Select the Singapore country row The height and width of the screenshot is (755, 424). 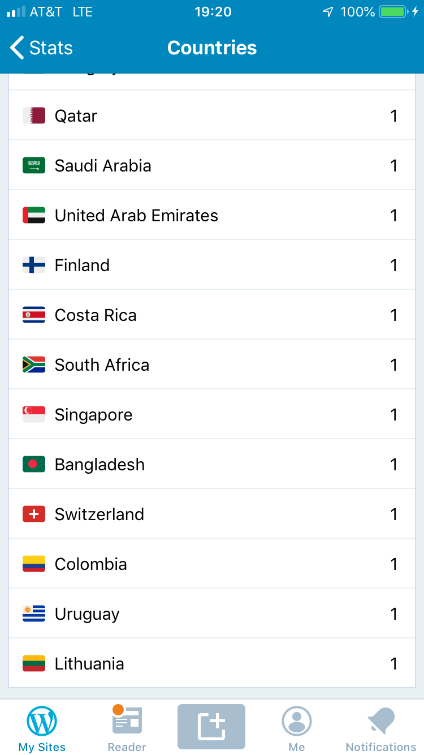[x=211, y=415]
